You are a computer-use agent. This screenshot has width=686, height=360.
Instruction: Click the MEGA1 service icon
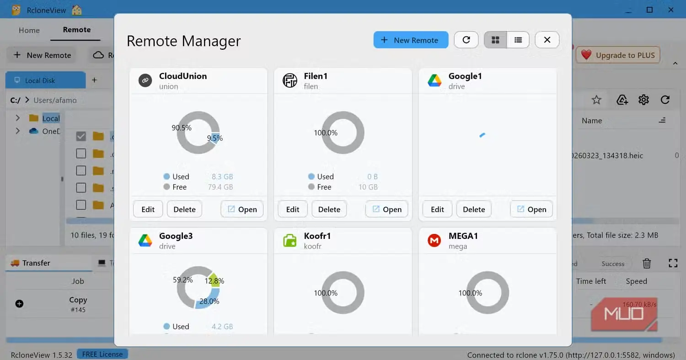coord(434,240)
